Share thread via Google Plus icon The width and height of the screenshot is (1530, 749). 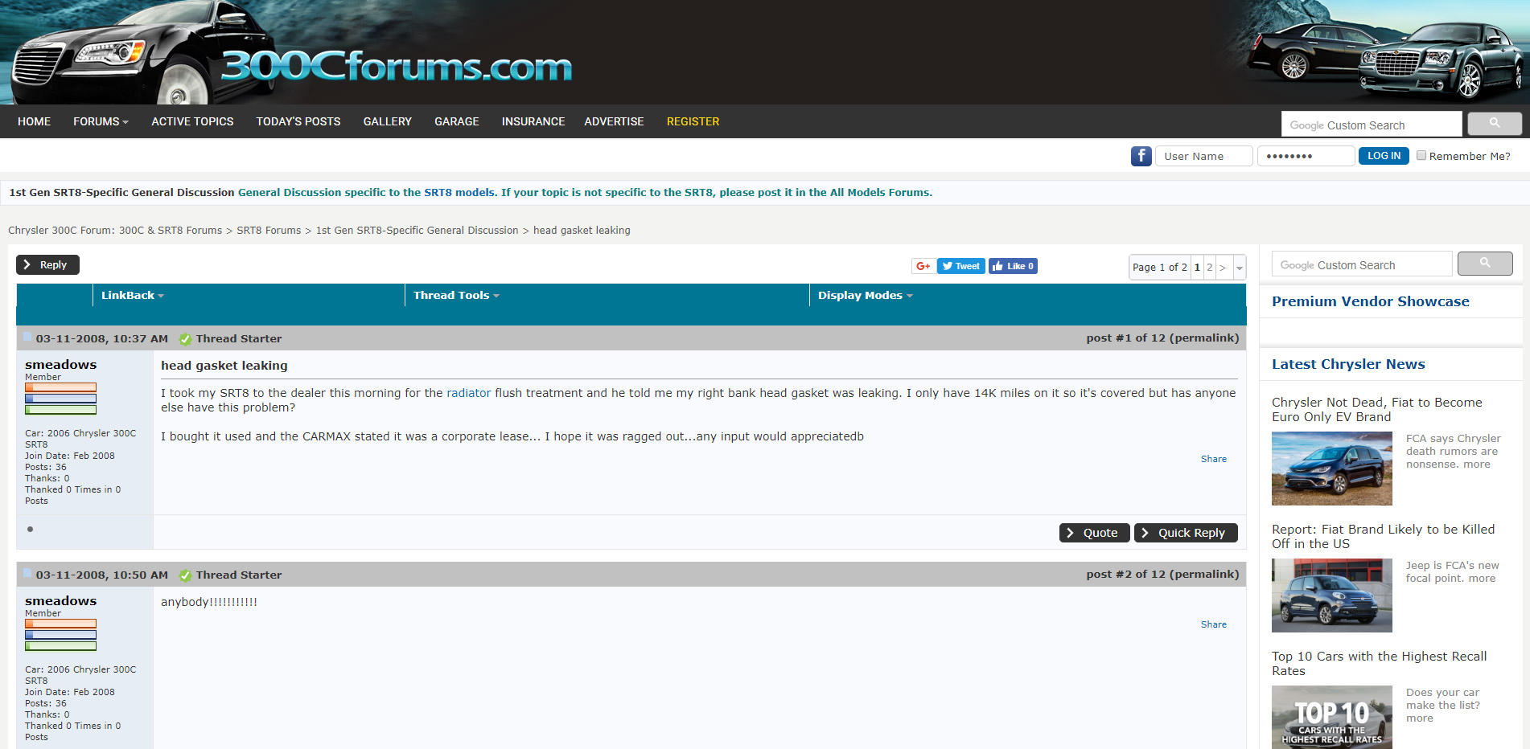pyautogui.click(x=923, y=266)
